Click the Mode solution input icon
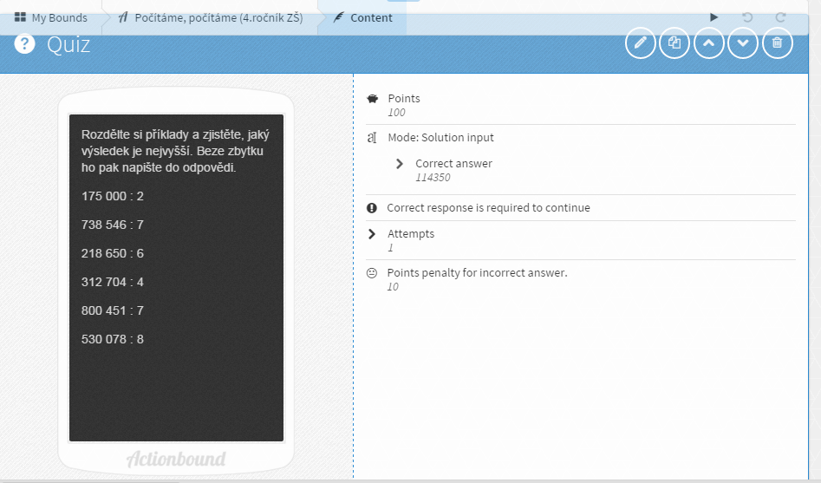 [x=372, y=138]
